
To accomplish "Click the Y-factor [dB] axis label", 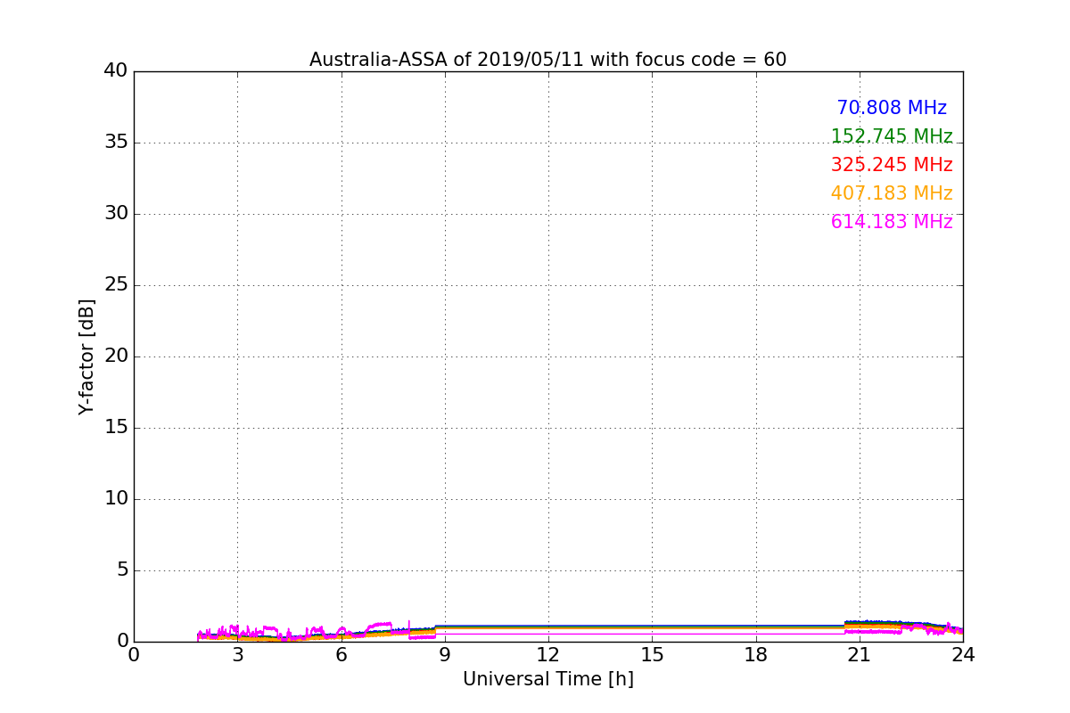I will coord(86,356).
